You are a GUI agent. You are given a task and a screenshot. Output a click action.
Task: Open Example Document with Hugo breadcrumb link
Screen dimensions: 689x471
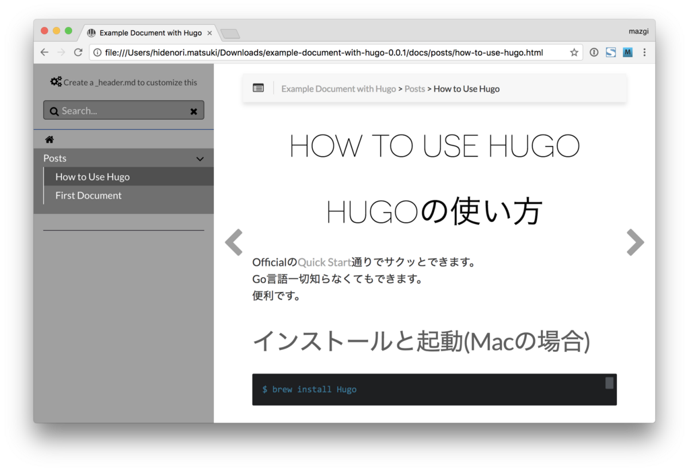(x=338, y=89)
